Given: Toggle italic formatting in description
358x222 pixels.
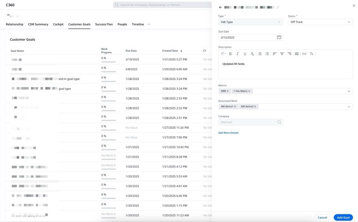Looking at the screenshot, I should [238, 54].
